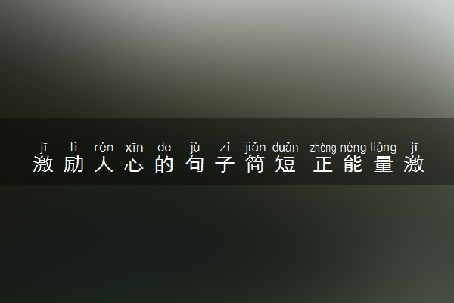
Task: Select the pinyin text "xīn"
Action: click(135, 148)
